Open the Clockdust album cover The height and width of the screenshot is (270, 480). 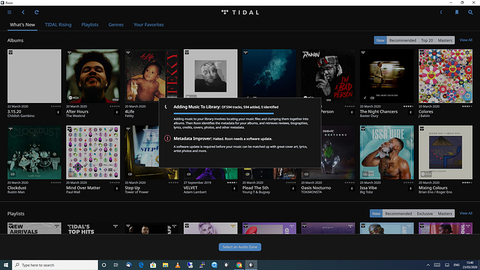click(34, 152)
